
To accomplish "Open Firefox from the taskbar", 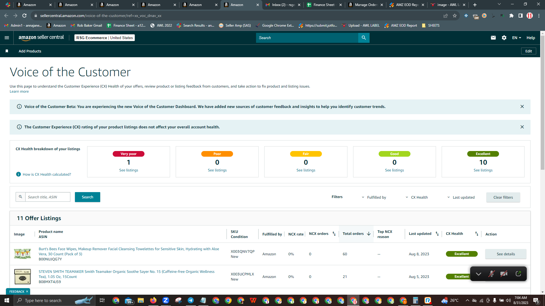I will point(153,300).
